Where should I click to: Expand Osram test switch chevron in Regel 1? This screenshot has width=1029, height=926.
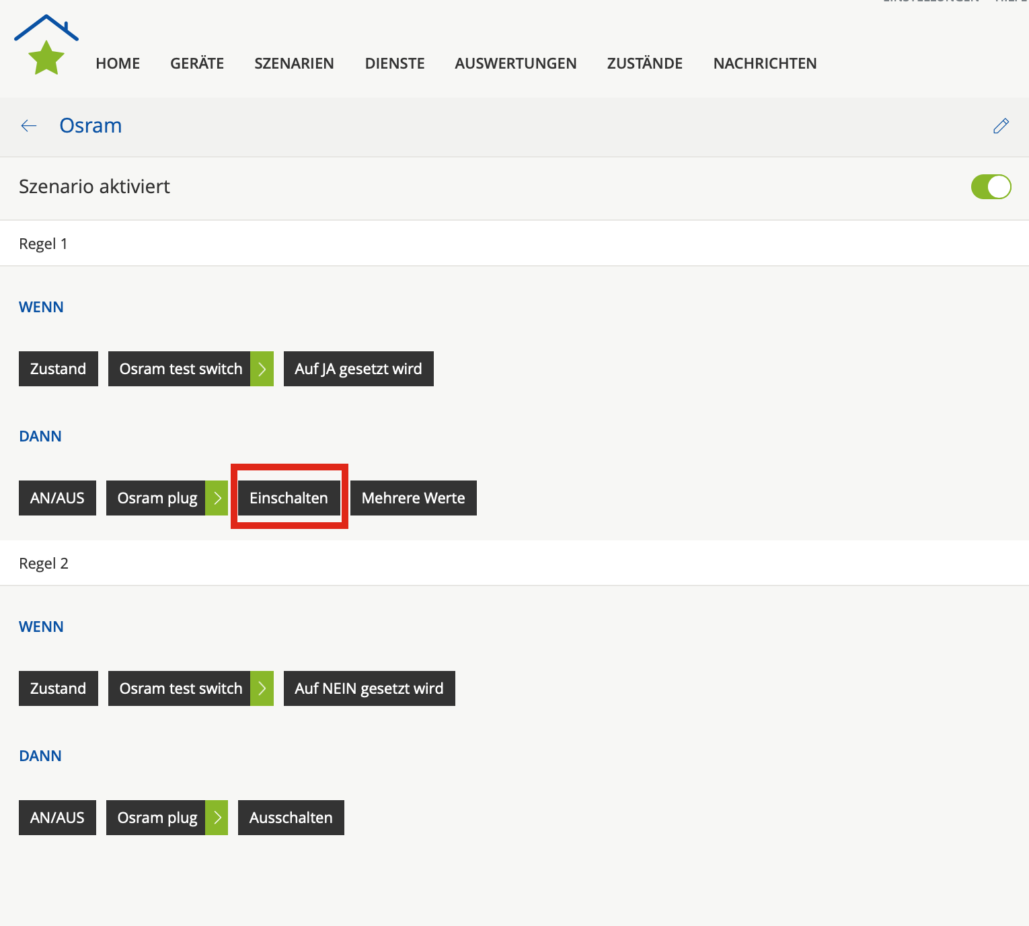(x=262, y=369)
